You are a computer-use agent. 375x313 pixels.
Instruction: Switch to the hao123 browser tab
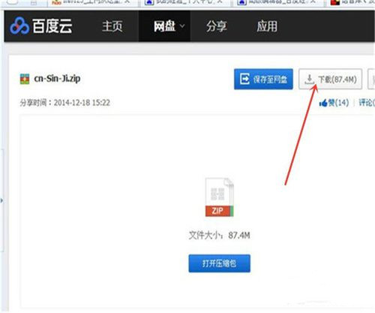[x=91, y=2]
